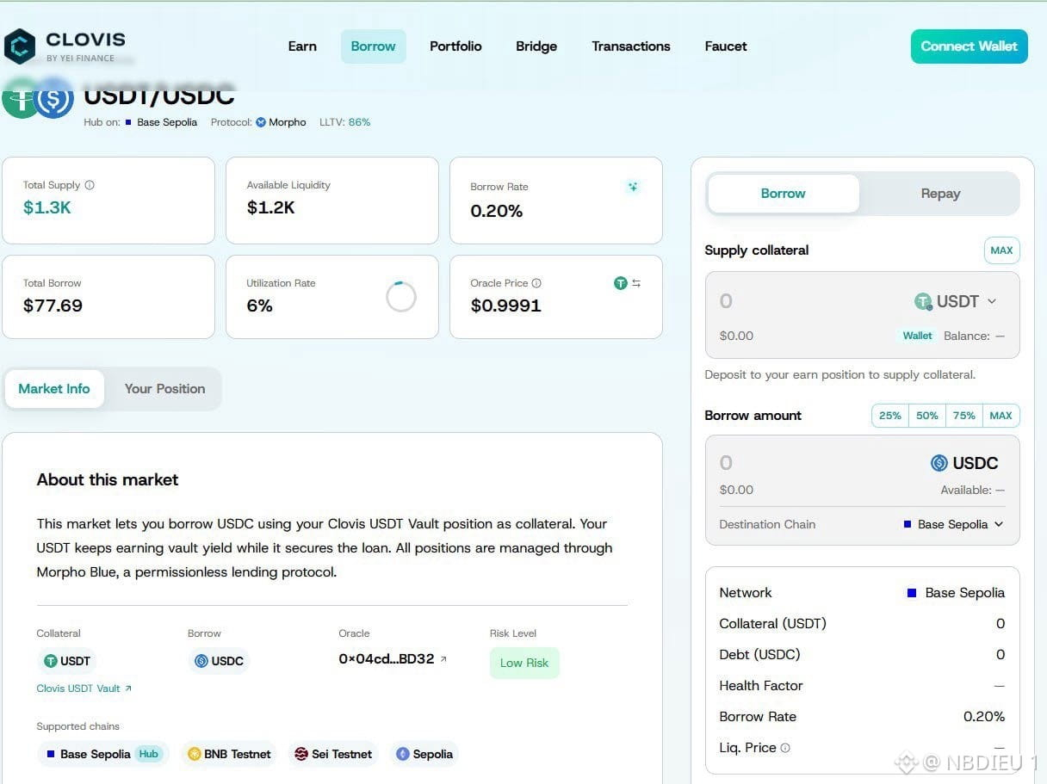Click MAX in Borrow amount row
1047x784 pixels.
1001,416
